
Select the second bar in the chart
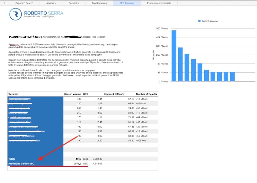(180, 64)
